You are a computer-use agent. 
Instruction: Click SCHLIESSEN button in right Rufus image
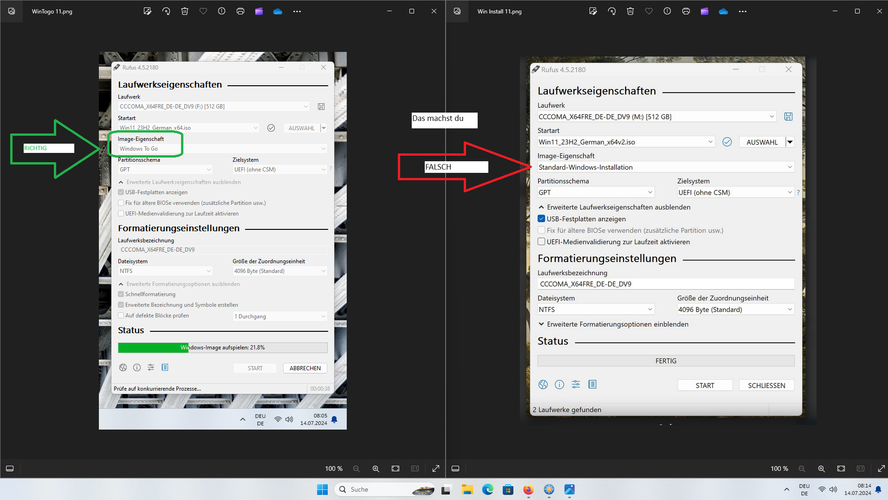766,385
